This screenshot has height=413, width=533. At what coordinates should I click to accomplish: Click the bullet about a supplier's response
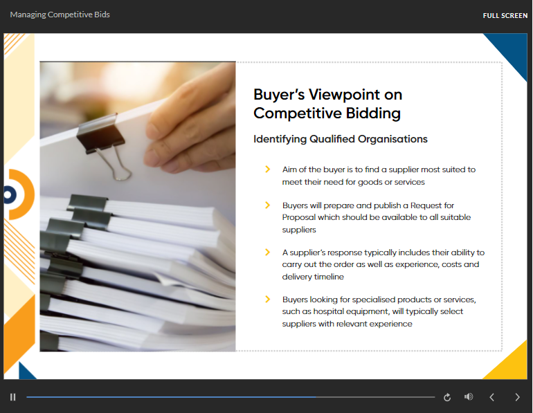(x=383, y=264)
